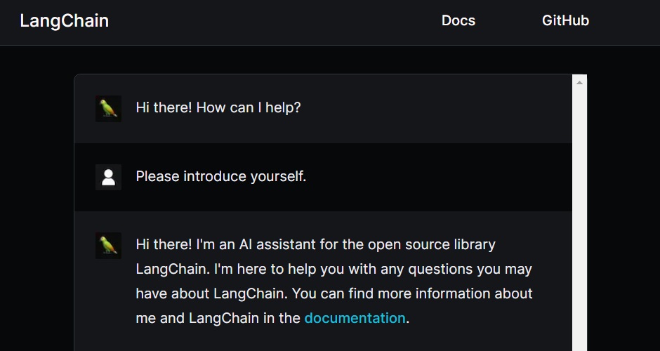660x351 pixels.
Task: Click the user avatar beside 'Please introduce yourself'
Action: coord(108,177)
